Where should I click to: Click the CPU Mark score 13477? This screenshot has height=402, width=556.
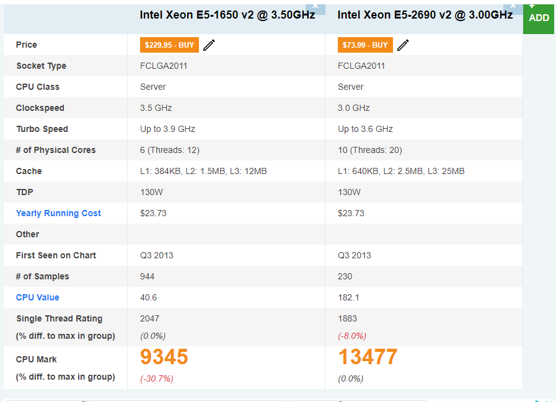point(368,357)
